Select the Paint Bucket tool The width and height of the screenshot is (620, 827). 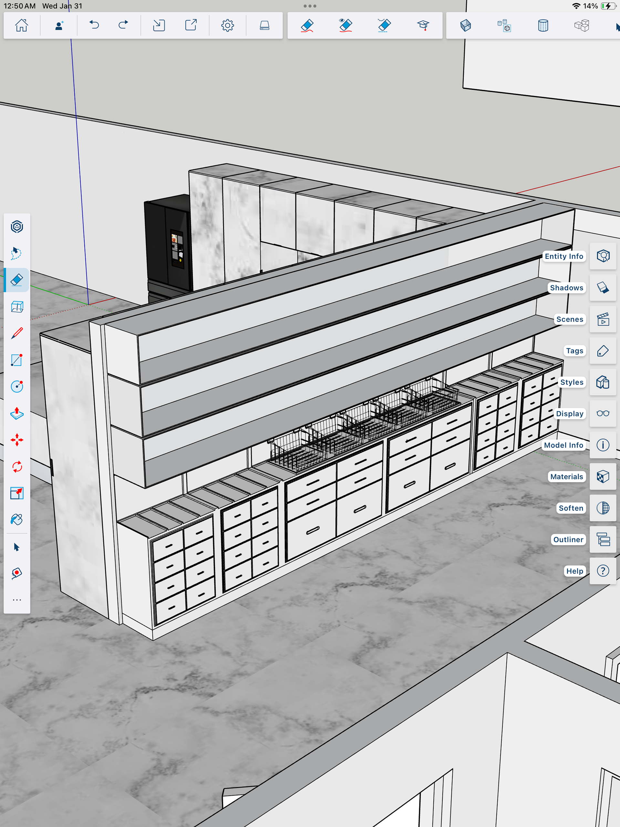[17, 520]
